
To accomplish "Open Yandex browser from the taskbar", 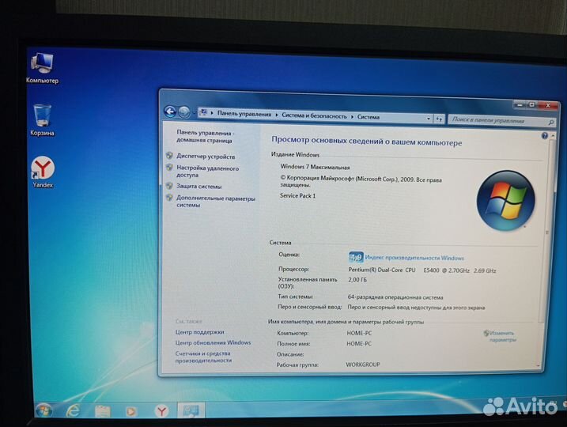I will [x=161, y=411].
